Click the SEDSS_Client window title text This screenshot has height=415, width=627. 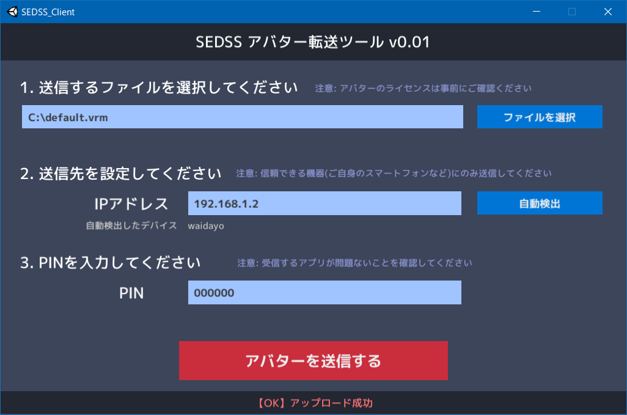(47, 11)
